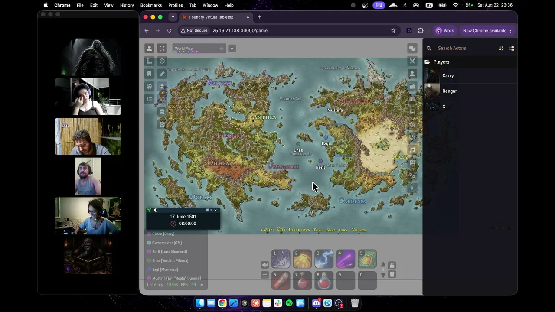The image size is (555, 312).
Task: Open the numbered list scene control
Action: pos(150,99)
